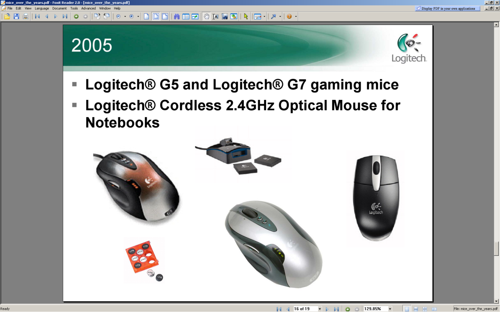Open Zoom Out dropdown arrow
Screen dimensions: 500x312
(x=125, y=16)
